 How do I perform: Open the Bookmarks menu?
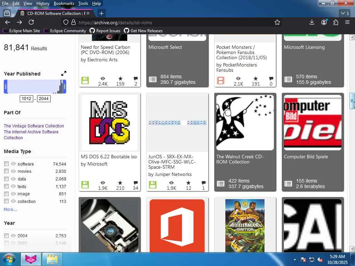tap(64, 3)
